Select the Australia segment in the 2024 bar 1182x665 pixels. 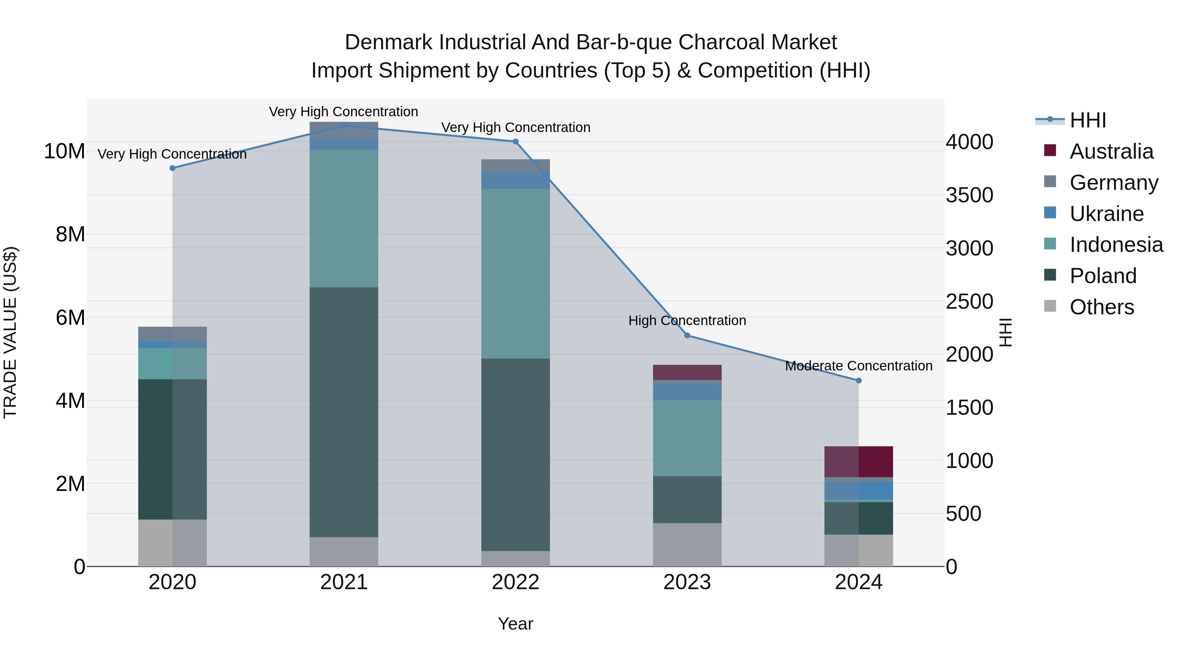[x=859, y=462]
